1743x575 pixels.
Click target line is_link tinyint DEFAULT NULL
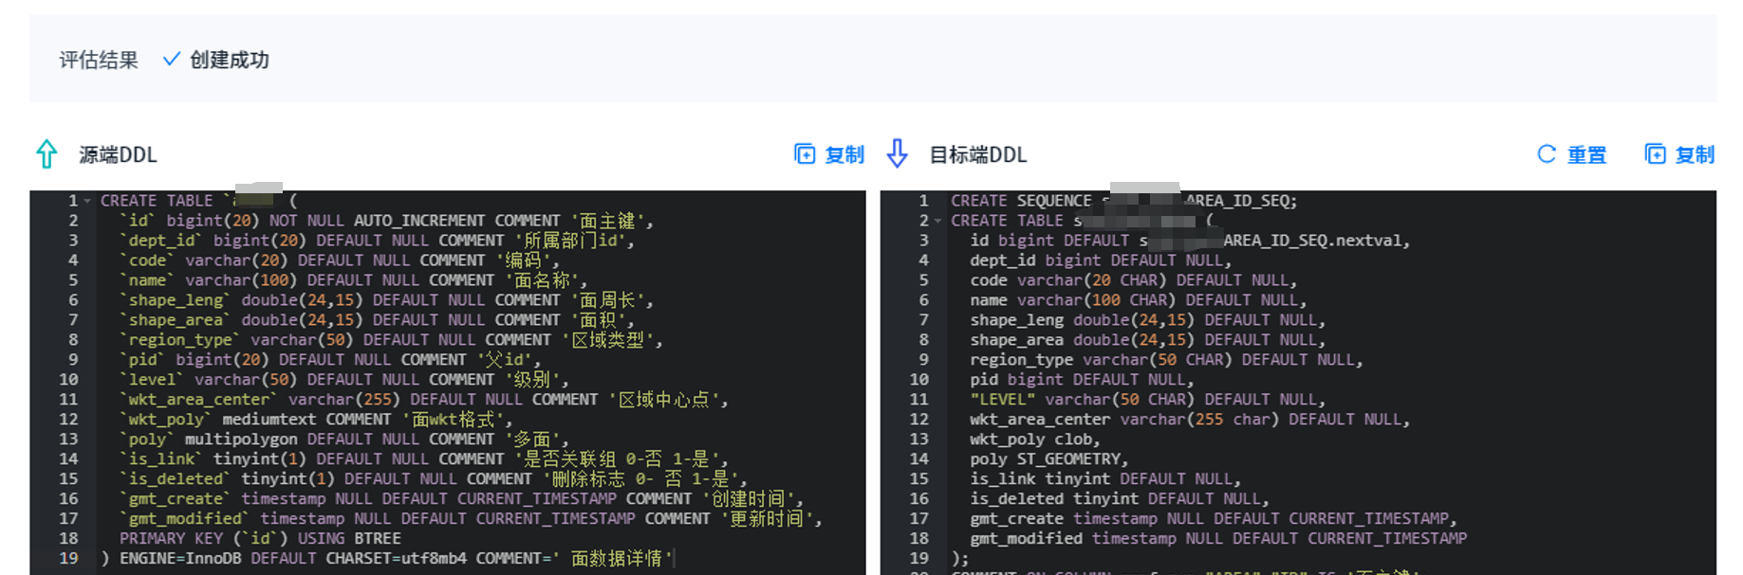pyautogui.click(x=1105, y=479)
